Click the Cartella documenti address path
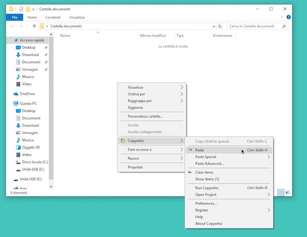 [66, 26]
